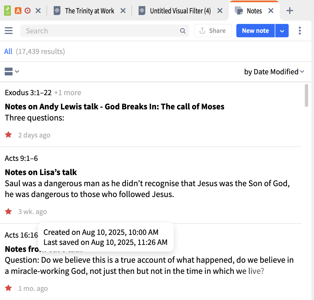Create a New note
314x300 pixels.
[x=255, y=31]
